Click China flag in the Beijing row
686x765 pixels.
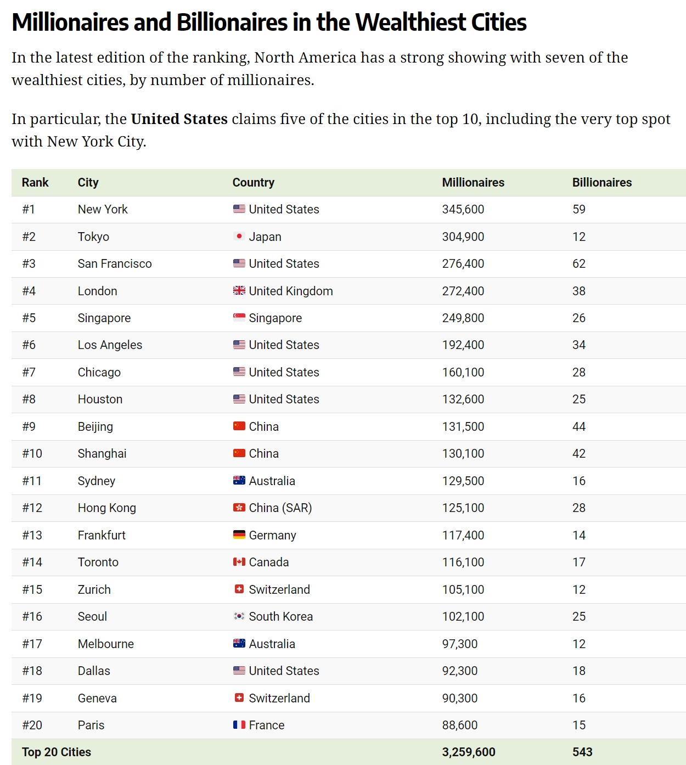click(239, 426)
